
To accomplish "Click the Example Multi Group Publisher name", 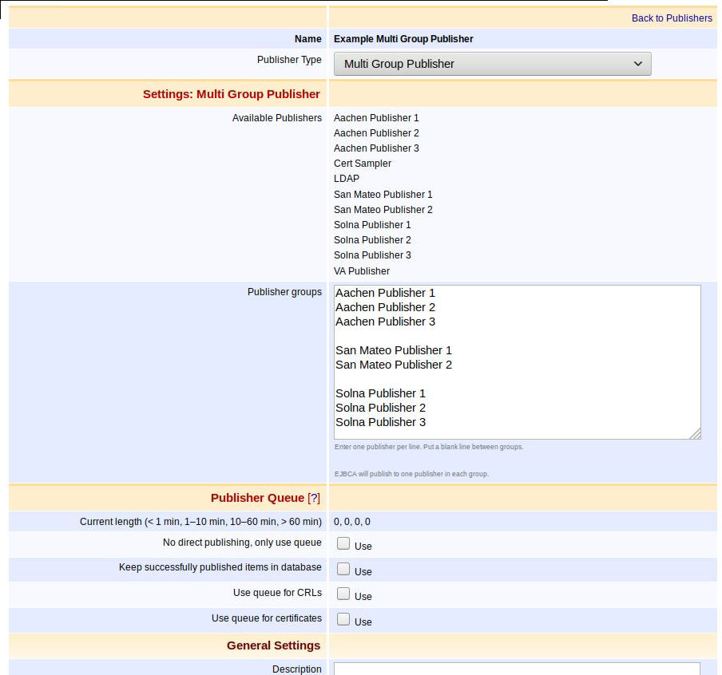I will tap(403, 39).
